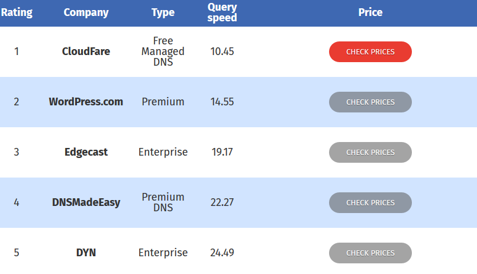Select the Premium DNS type cell
This screenshot has height=274, width=477.
click(163, 202)
